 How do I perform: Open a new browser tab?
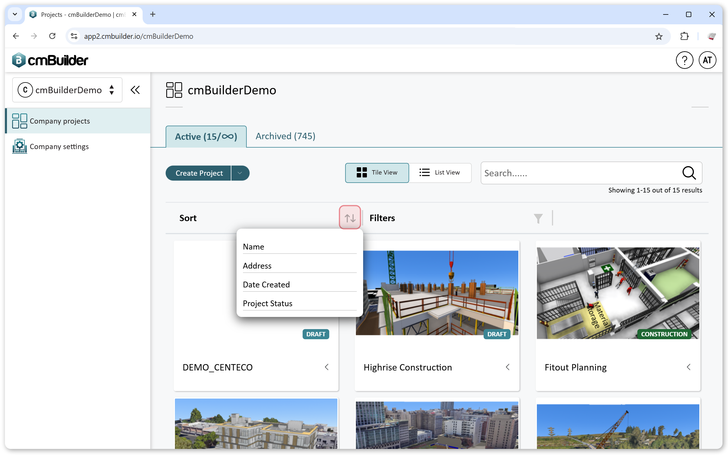(153, 14)
